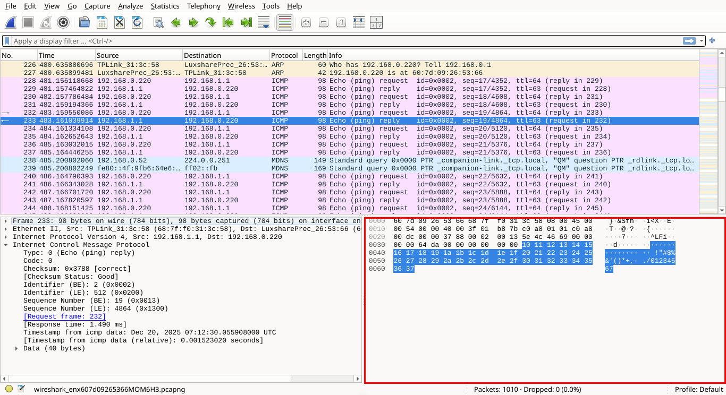The image size is (726, 395).
Task: Follow the Request frame: 232 link
Action: point(64,316)
